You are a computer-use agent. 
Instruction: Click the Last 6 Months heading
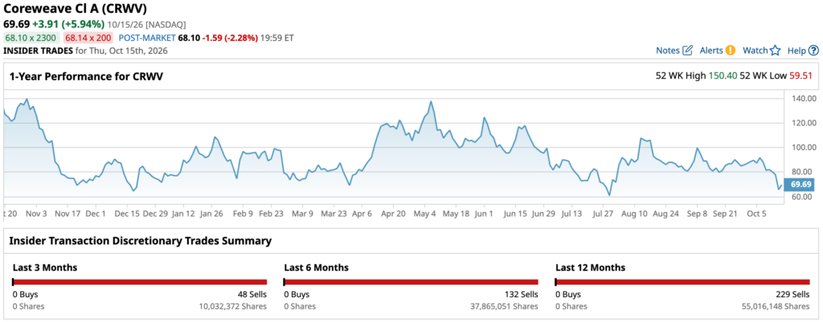[x=316, y=267]
